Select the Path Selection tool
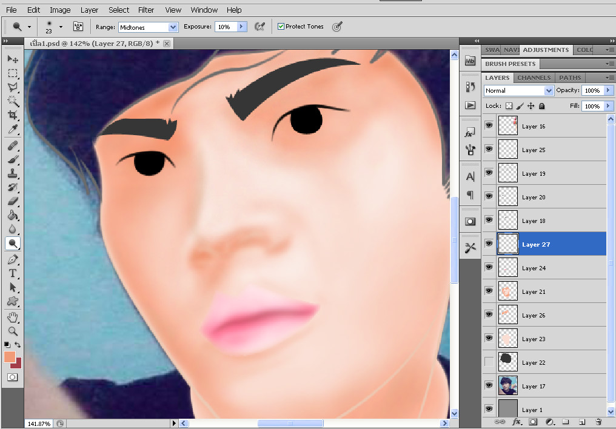 coord(13,287)
